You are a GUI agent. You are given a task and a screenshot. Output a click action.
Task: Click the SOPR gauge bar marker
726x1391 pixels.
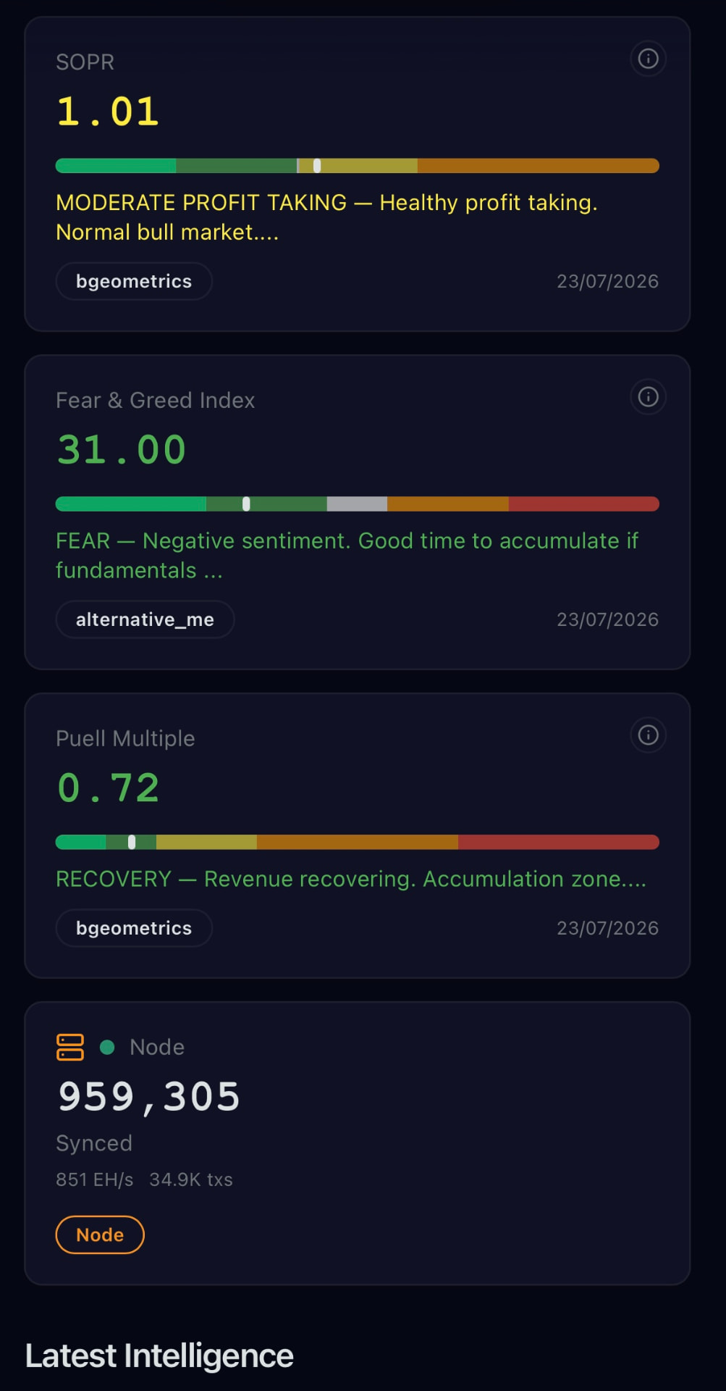point(317,166)
